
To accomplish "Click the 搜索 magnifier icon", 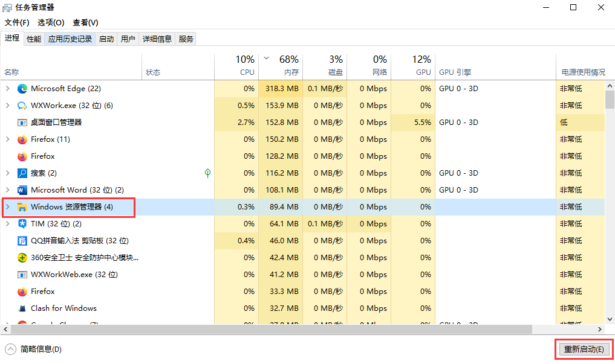I will pyautogui.click(x=22, y=173).
